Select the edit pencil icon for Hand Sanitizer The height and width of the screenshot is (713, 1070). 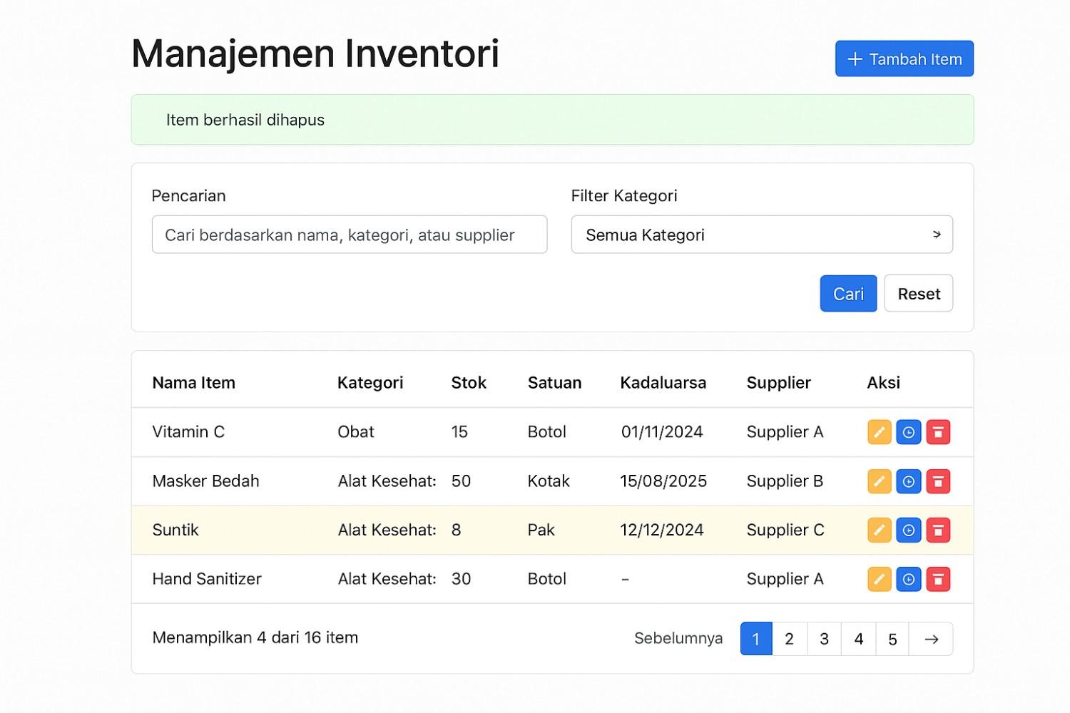[879, 579]
